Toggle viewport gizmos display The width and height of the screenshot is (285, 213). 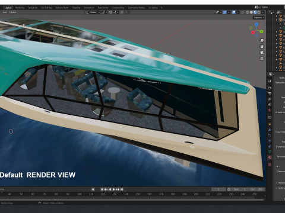pyautogui.click(x=225, y=12)
